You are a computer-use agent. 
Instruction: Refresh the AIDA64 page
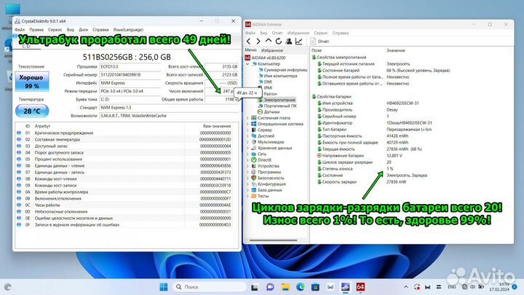(x=278, y=41)
